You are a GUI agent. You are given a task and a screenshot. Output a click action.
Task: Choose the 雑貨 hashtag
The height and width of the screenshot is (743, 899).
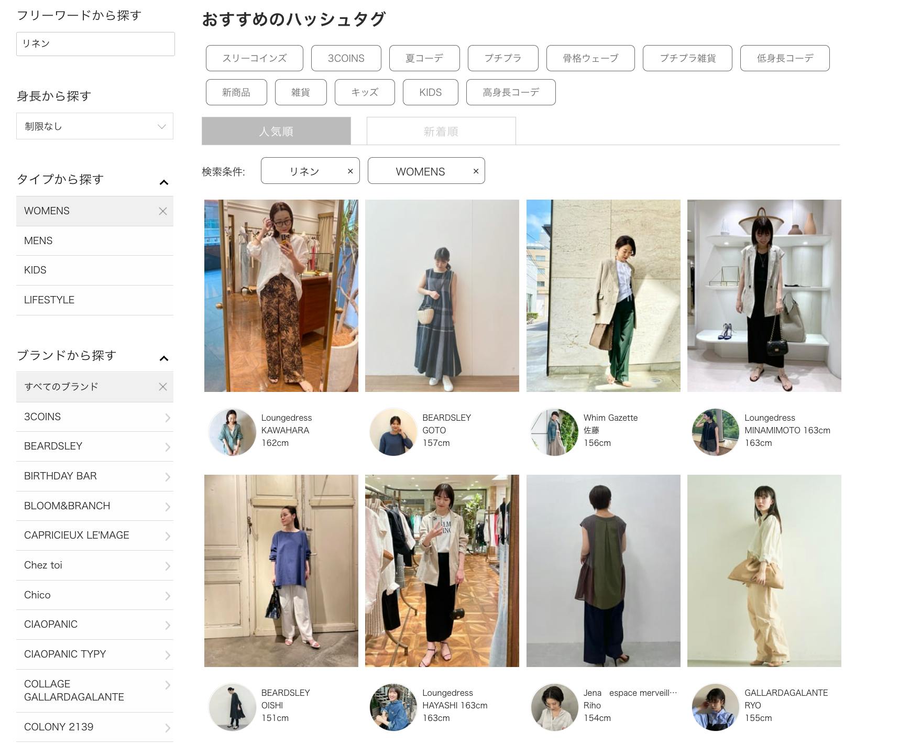[x=301, y=92]
